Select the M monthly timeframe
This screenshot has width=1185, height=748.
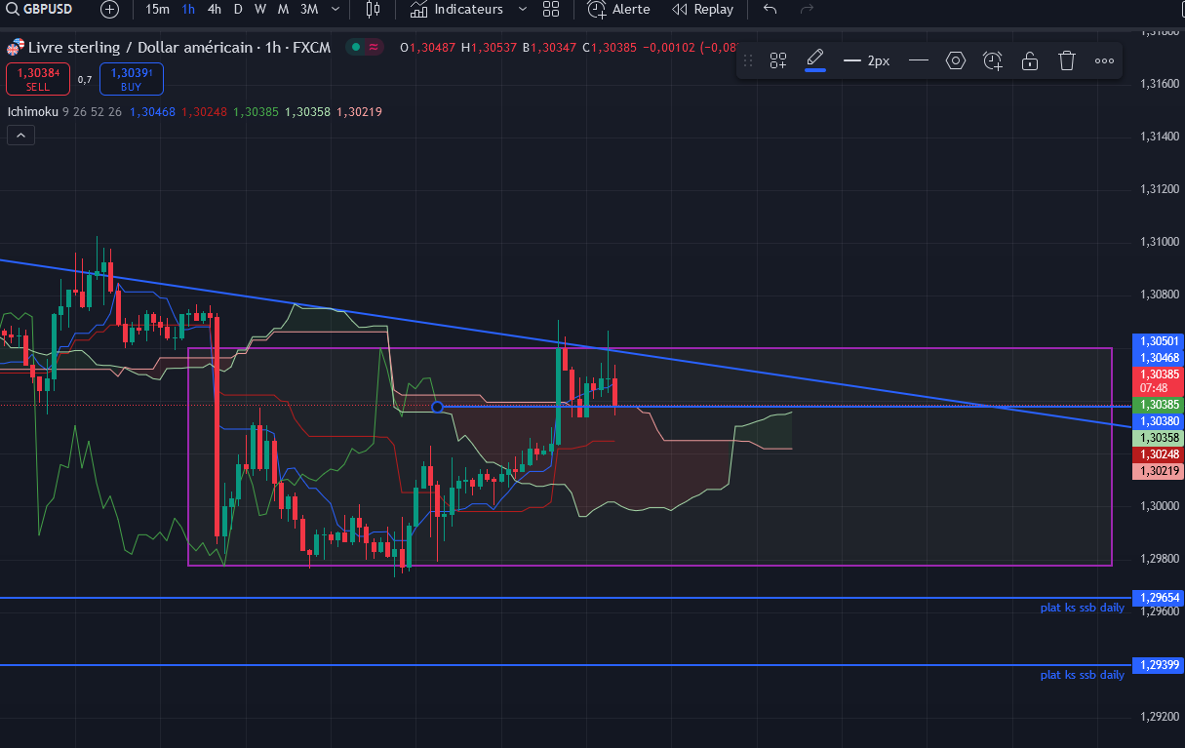(x=283, y=9)
